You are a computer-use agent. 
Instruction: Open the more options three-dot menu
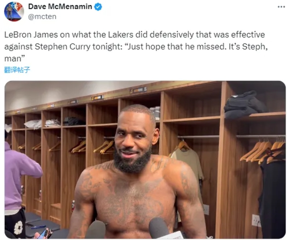point(281,7)
